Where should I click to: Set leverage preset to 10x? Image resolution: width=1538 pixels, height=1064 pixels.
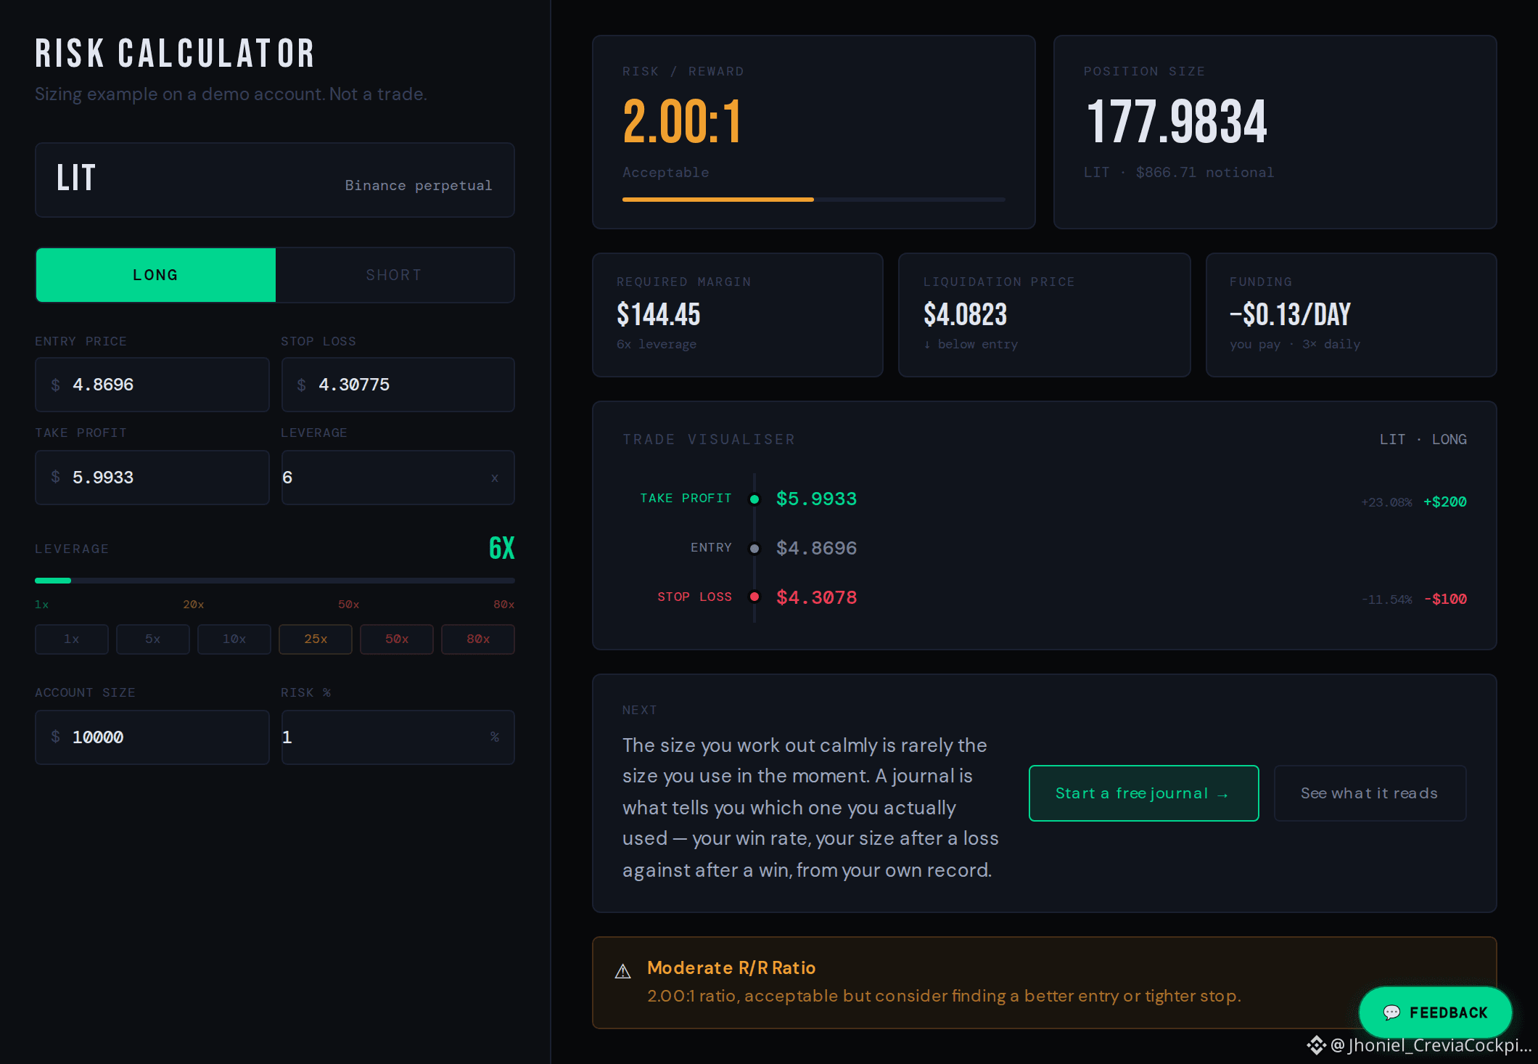234,639
